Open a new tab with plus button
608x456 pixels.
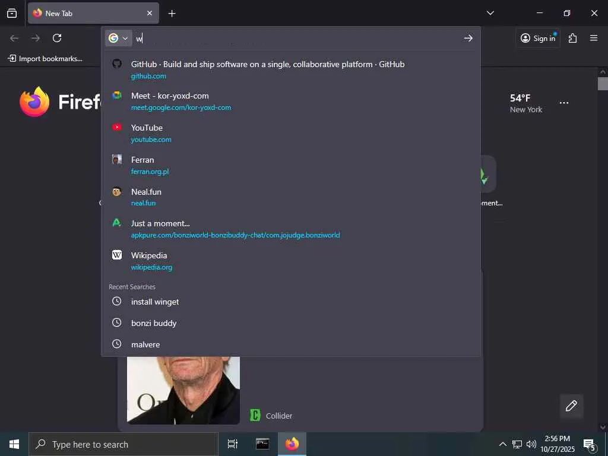tap(172, 14)
